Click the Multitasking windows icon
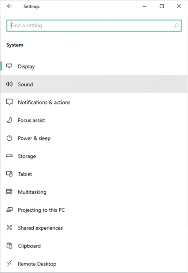Image resolution: width=188 pixels, height=273 pixels. pos(9,192)
